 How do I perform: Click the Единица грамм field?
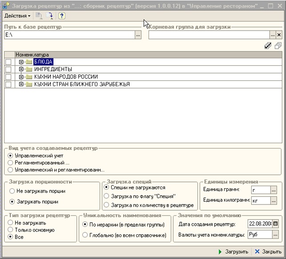261,190
